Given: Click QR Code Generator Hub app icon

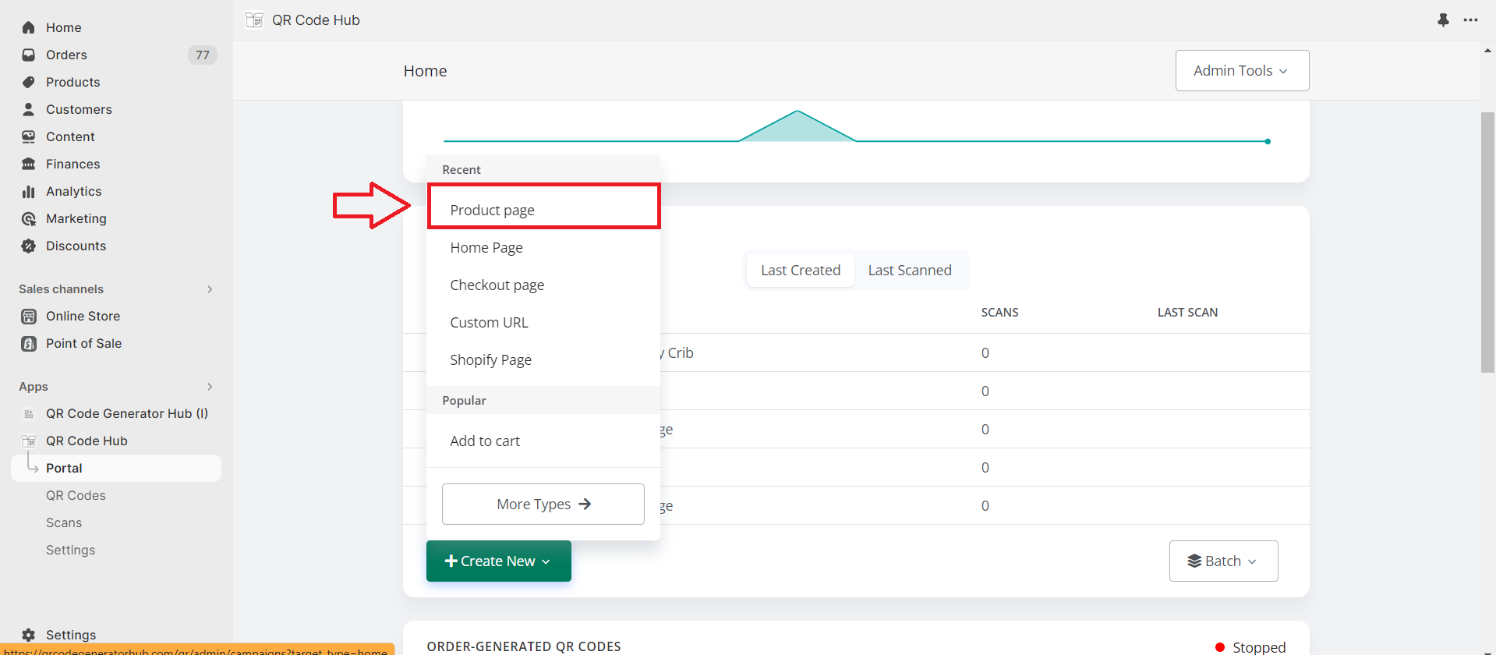Looking at the screenshot, I should tap(29, 413).
